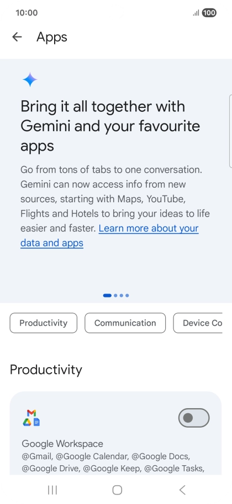Tap the Google Workspace card title
232x504 pixels.
62,444
